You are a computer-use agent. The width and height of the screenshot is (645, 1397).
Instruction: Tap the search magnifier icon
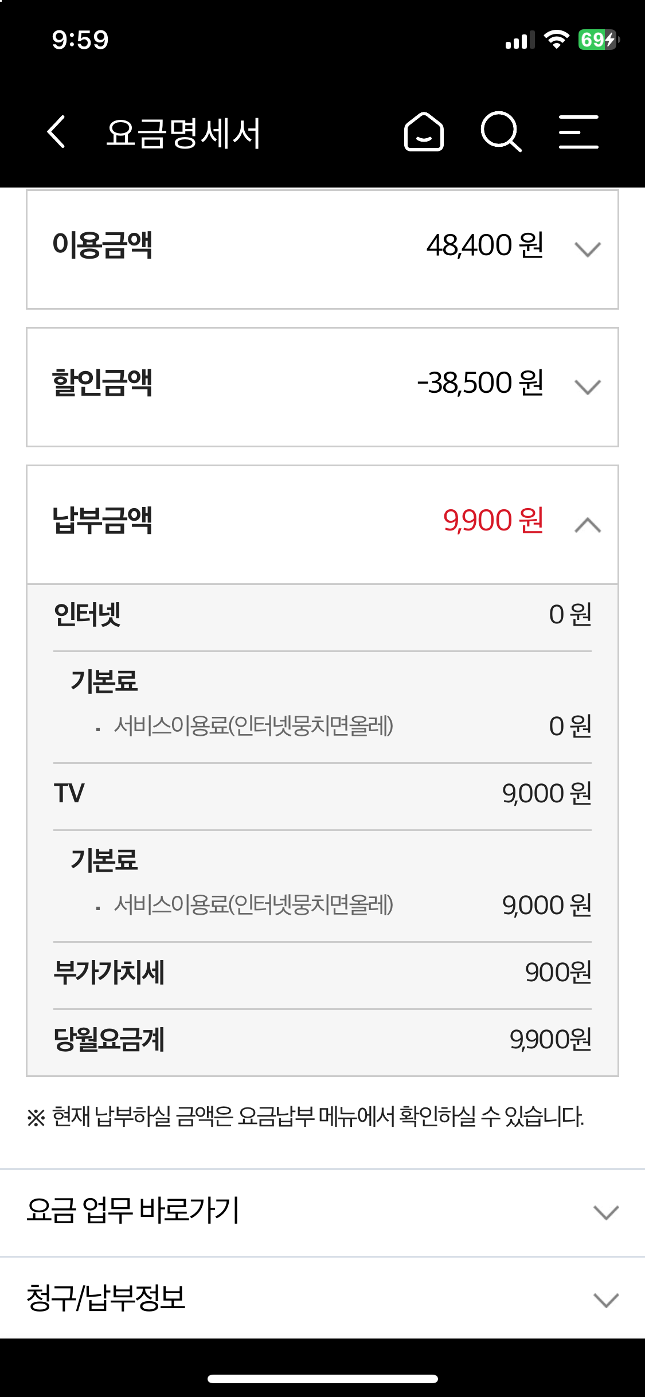[x=501, y=132]
